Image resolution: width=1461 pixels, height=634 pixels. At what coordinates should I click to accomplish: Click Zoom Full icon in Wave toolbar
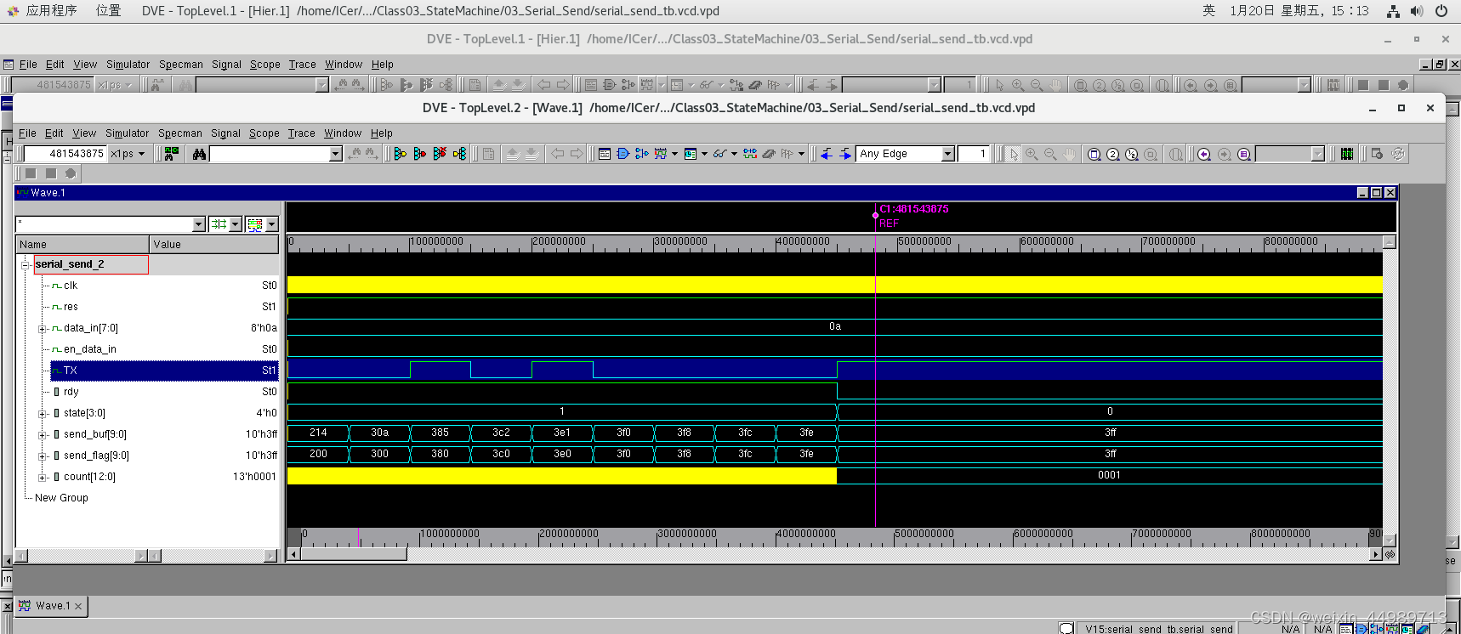(1094, 154)
